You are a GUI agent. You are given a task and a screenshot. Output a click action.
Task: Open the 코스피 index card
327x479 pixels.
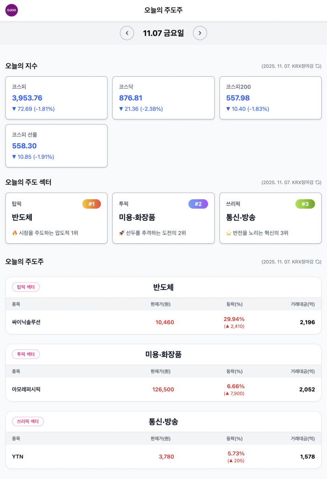[57, 98]
